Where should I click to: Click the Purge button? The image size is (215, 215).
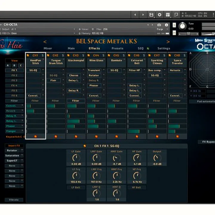click(x=160, y=29)
